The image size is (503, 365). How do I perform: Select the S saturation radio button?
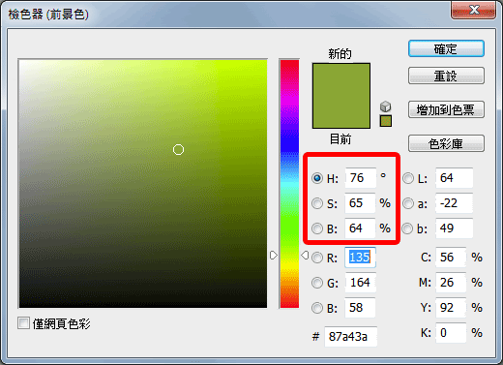click(317, 203)
